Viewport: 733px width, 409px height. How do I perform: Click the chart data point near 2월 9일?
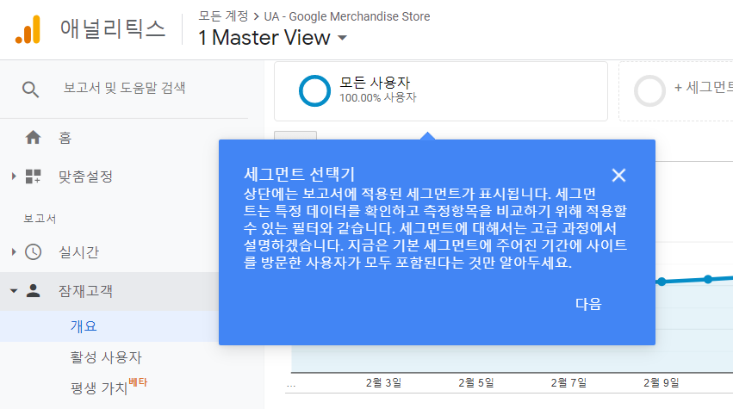coord(661,282)
